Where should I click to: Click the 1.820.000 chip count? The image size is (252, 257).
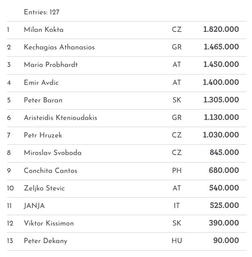(x=221, y=29)
